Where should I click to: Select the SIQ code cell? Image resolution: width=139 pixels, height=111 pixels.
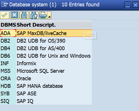8,101
